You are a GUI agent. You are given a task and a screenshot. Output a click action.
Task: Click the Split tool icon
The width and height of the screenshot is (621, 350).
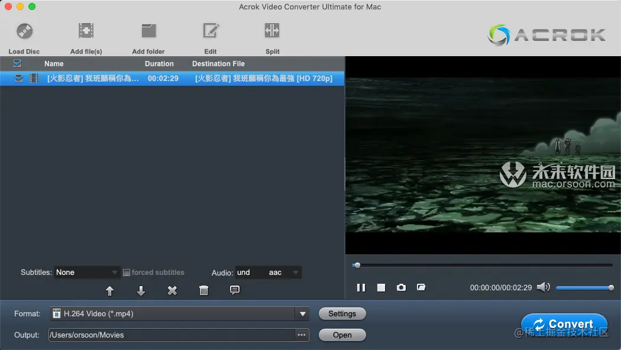coord(272,31)
